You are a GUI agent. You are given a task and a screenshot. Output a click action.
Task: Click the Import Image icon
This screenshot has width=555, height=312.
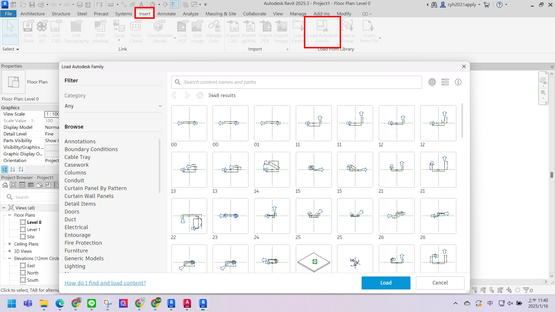coord(281,32)
